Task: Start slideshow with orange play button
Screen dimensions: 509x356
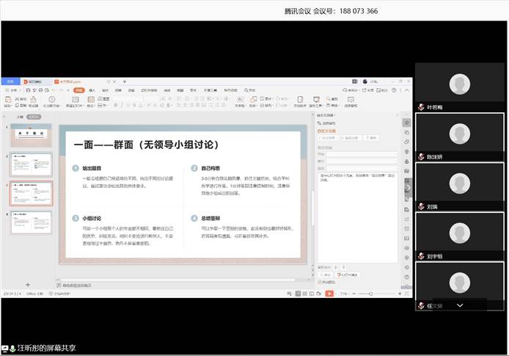Action: pos(329,294)
